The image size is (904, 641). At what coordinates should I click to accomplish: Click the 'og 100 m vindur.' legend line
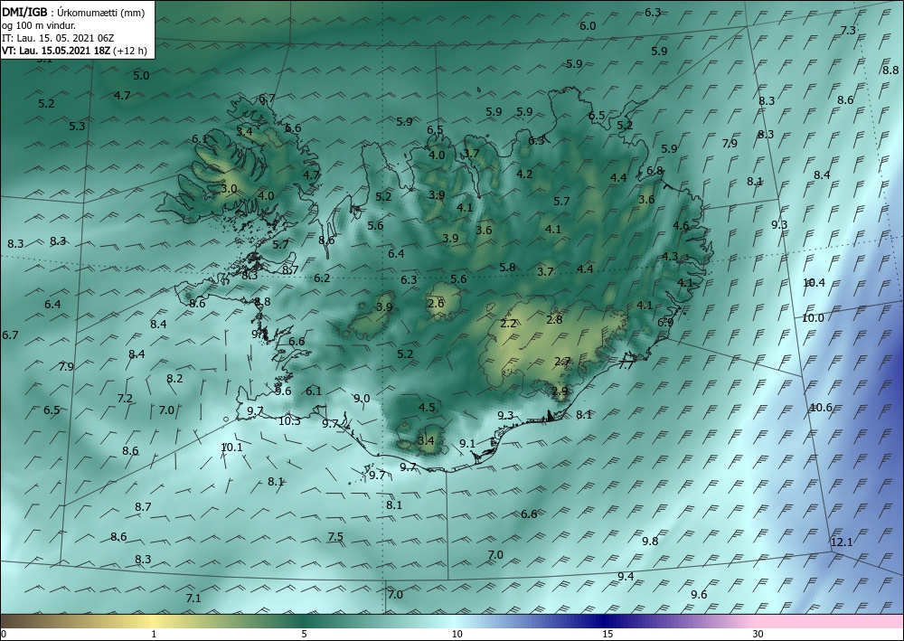39,24
